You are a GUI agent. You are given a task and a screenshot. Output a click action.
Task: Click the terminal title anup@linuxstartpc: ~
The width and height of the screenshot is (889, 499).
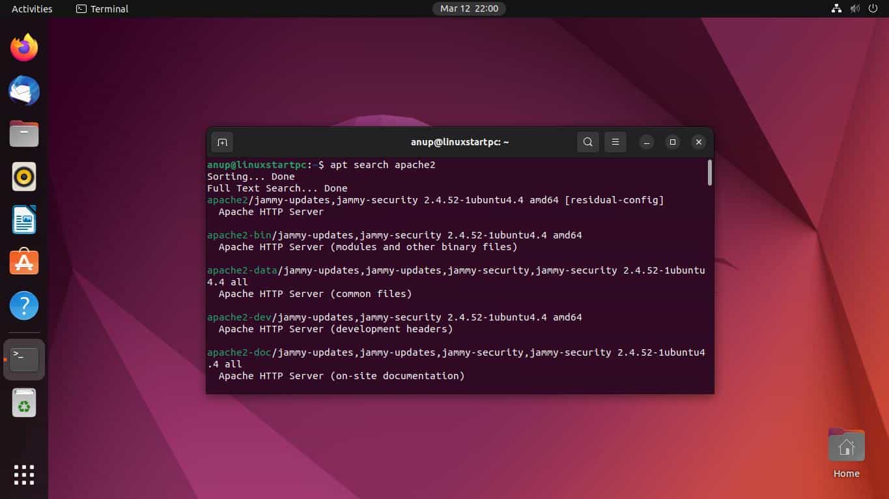[x=459, y=142]
